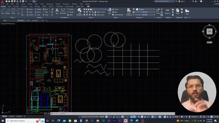The image size is (219, 123).
Task: Click the white object color swatch
Action: (x=137, y=9)
